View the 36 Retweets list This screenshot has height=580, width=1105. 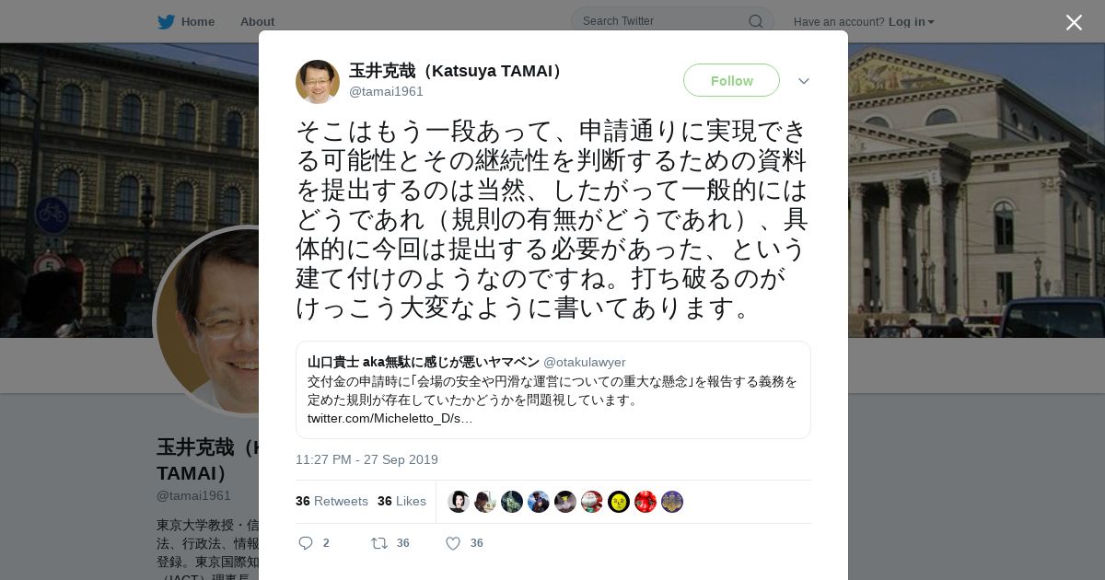point(331,502)
